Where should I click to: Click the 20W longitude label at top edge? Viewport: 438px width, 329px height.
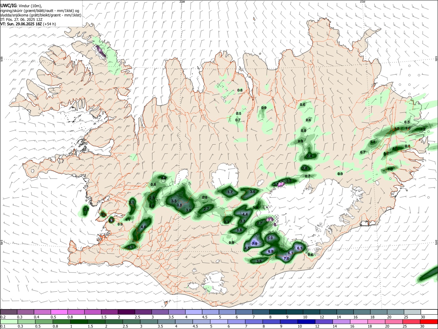coord(182,2)
